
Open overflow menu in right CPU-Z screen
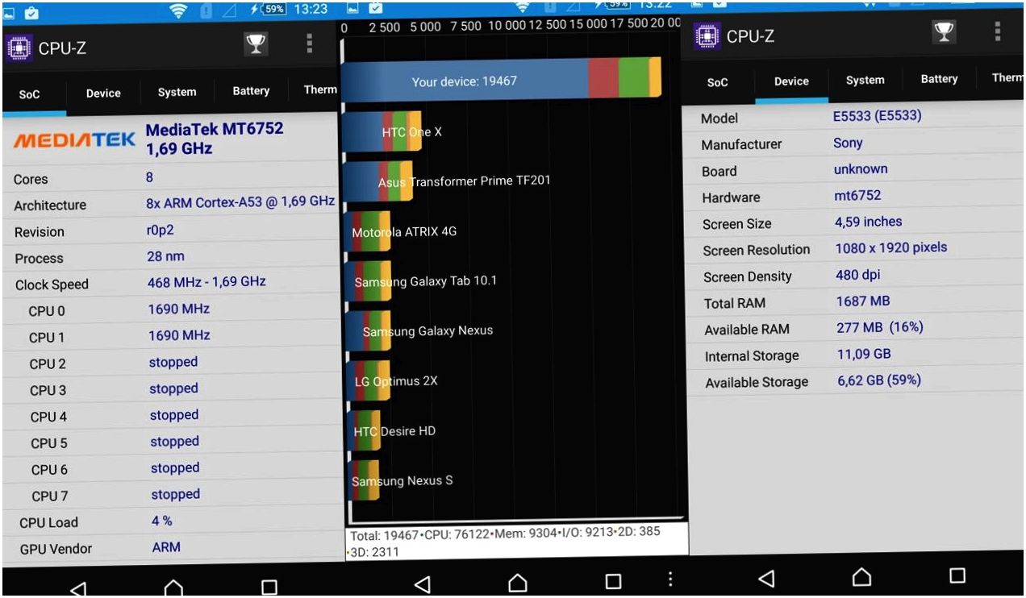pos(998,31)
